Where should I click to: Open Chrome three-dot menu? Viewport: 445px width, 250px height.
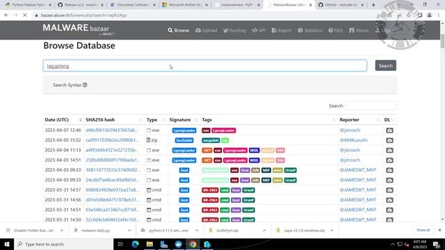point(439,15)
